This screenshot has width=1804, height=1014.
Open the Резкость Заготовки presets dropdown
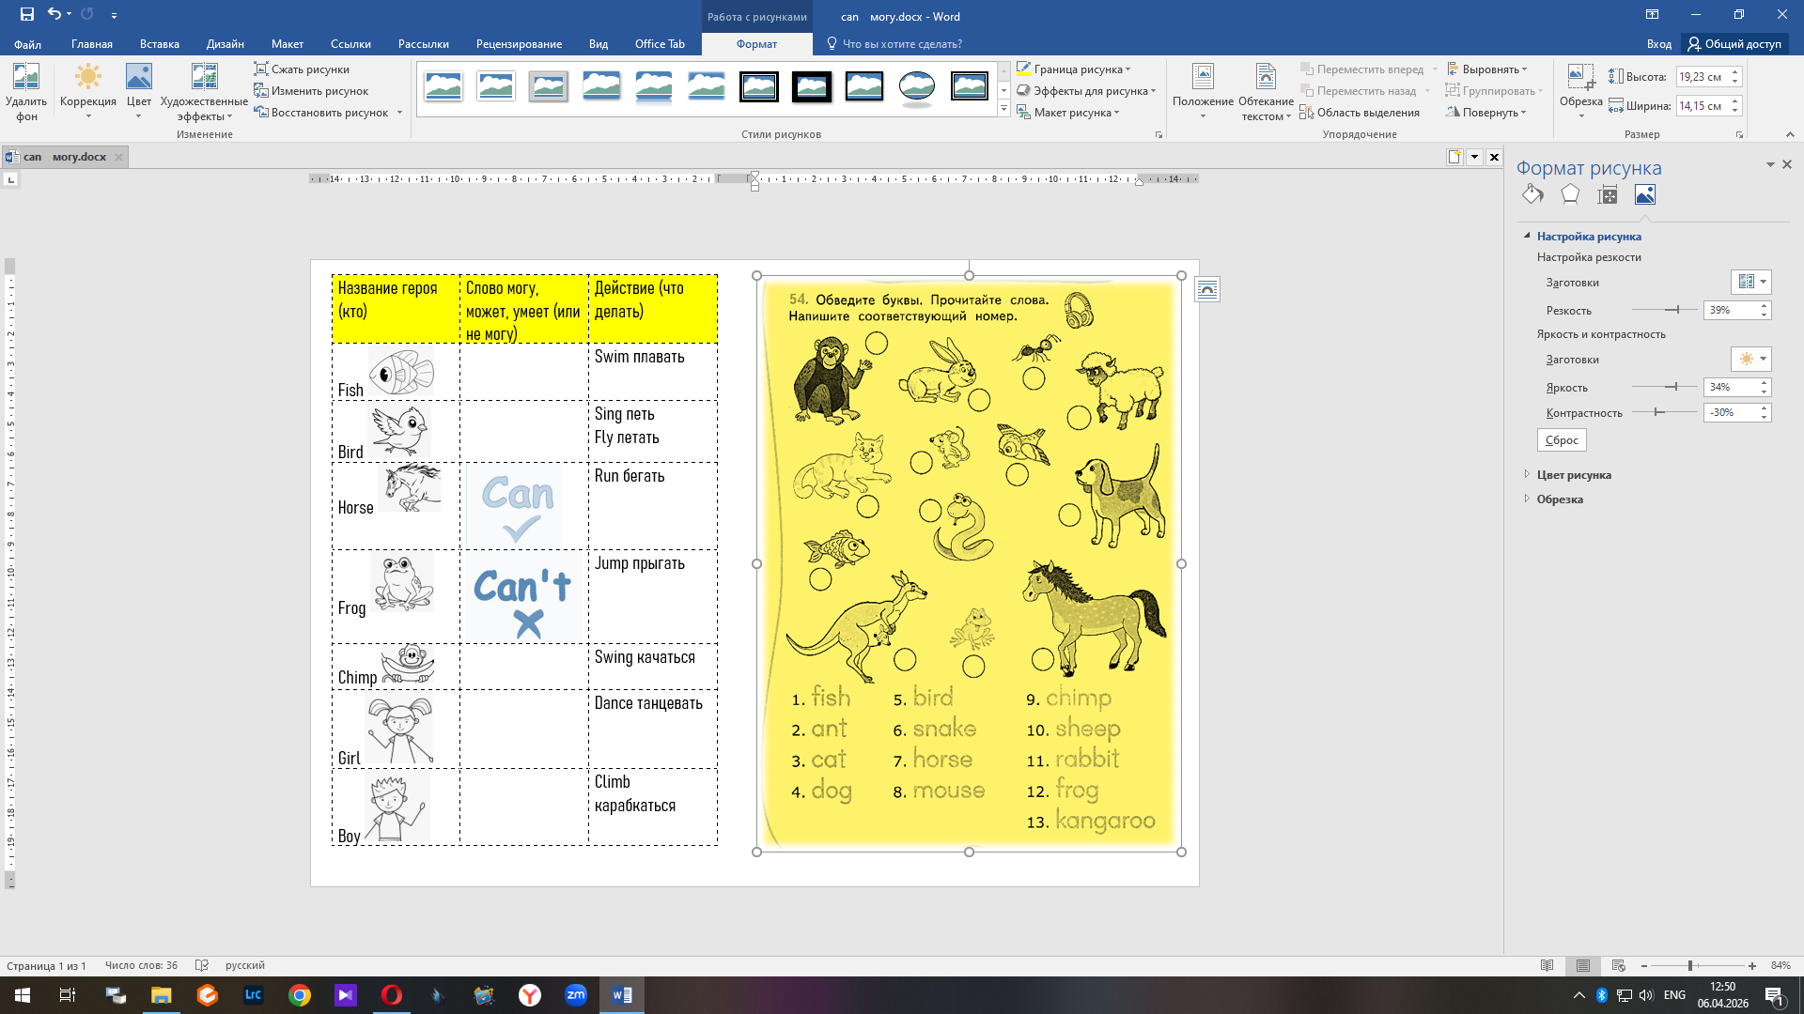coord(1750,282)
